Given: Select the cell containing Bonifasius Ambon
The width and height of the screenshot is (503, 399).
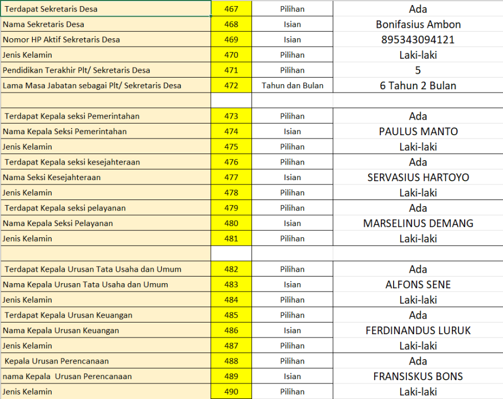Looking at the screenshot, I should click(x=418, y=24).
